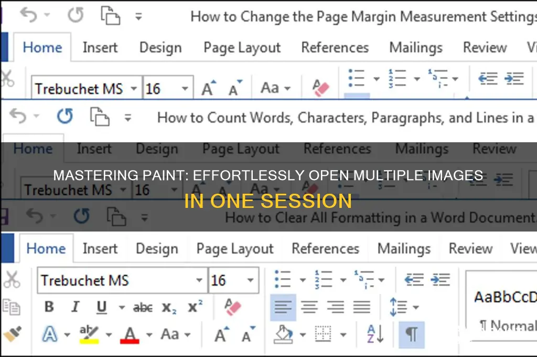Click Decrease Indent in the top window ribbon
Screen dimensions: 537x357
tap(488, 79)
